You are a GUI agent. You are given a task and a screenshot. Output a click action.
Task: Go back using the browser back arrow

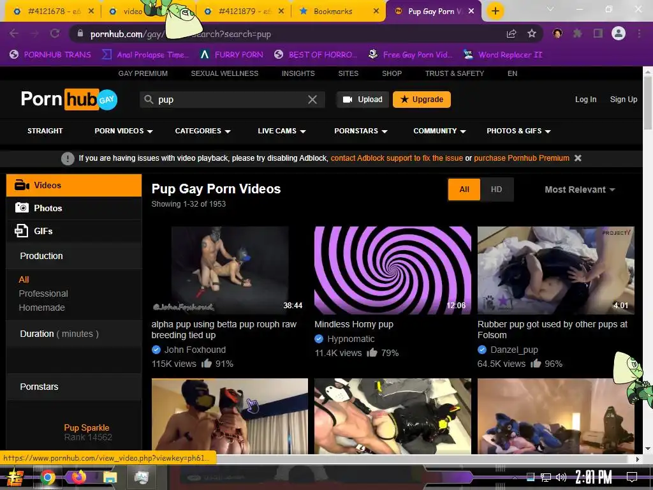[14, 34]
